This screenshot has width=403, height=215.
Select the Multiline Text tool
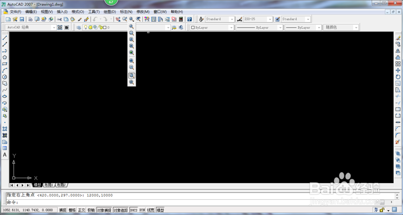pyautogui.click(x=4, y=155)
